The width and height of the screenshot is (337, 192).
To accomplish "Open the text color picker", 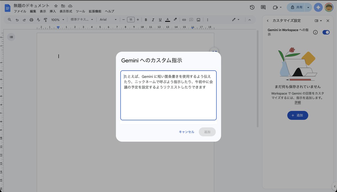I will point(168,20).
